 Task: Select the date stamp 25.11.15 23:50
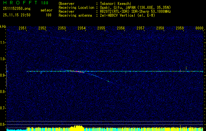pos(17,15)
